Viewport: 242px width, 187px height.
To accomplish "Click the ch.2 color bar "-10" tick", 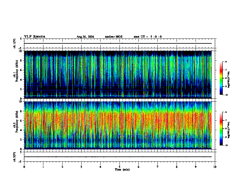I will pos(226,145).
